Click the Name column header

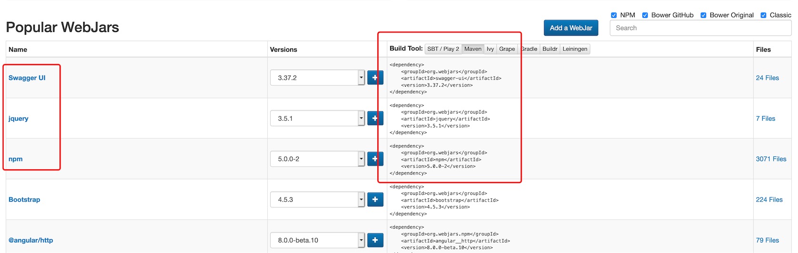18,49
